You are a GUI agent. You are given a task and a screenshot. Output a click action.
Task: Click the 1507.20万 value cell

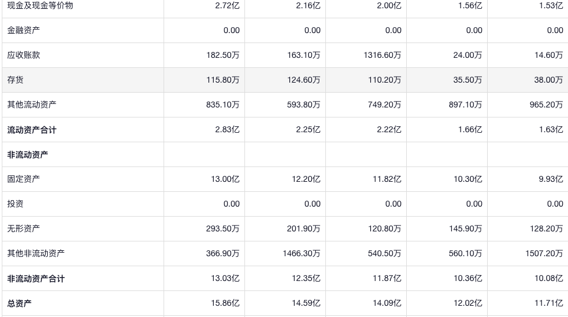[x=544, y=254]
